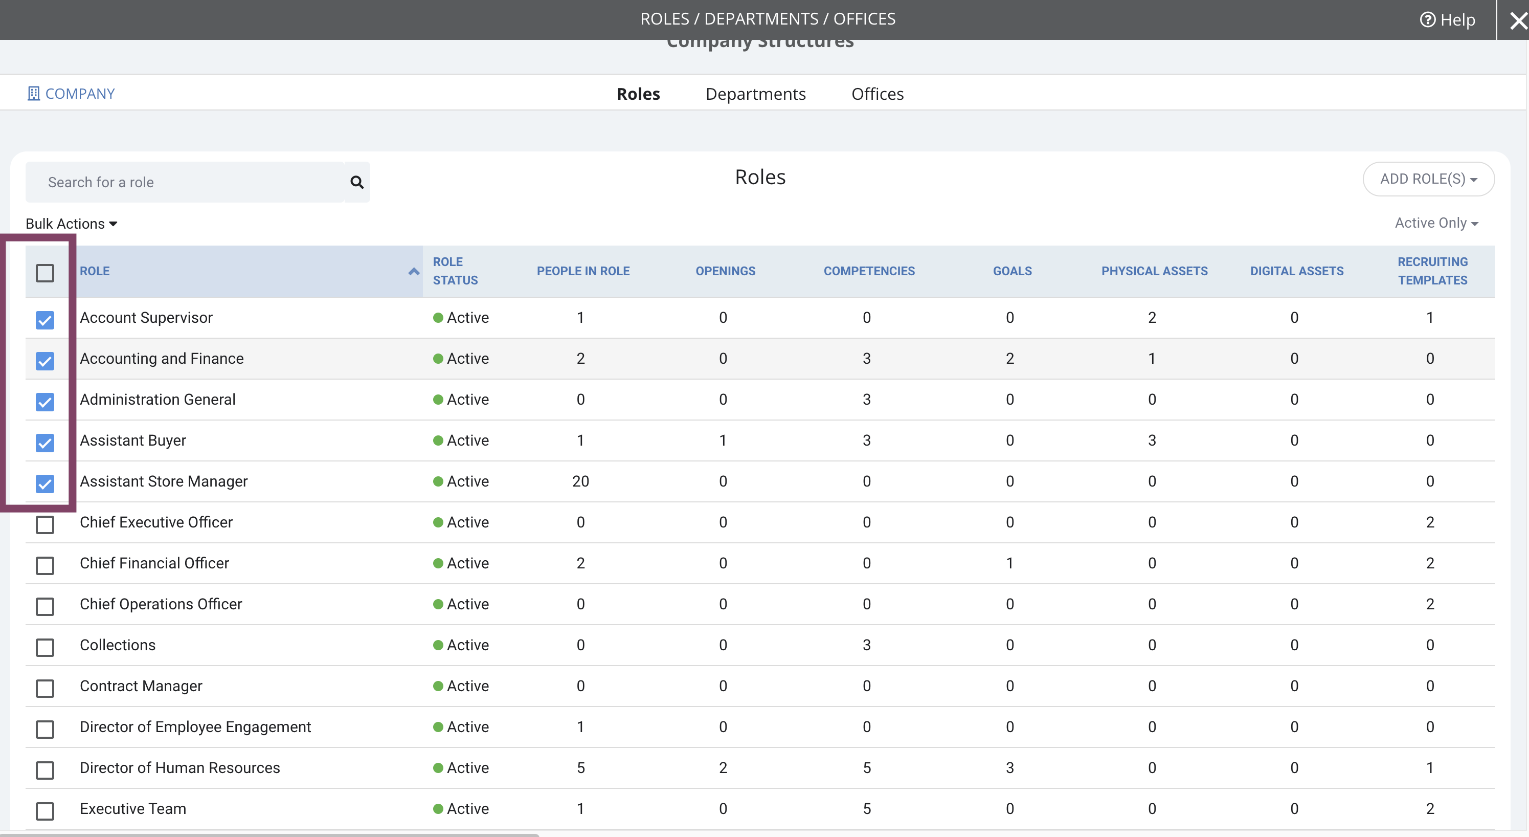This screenshot has width=1529, height=837.
Task: Open the Contract Manager role
Action: pyautogui.click(x=141, y=686)
